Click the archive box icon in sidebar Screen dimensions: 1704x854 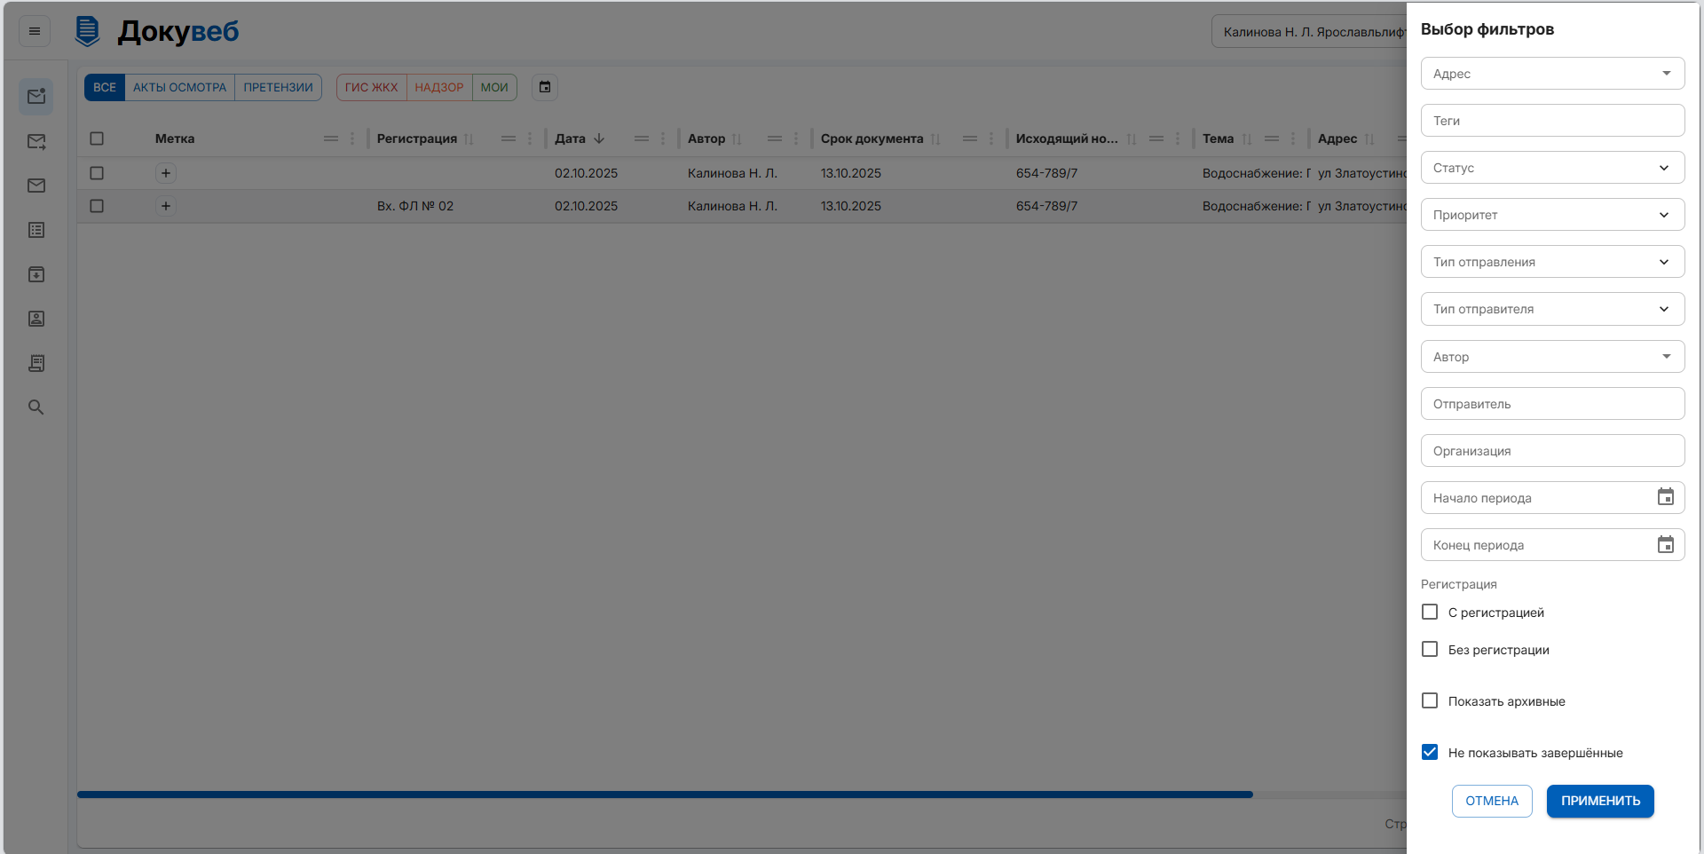click(36, 274)
